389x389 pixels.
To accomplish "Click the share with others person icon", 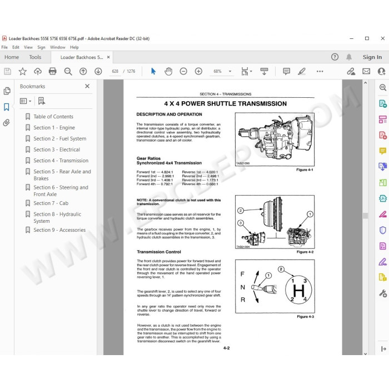I will click(x=381, y=72).
